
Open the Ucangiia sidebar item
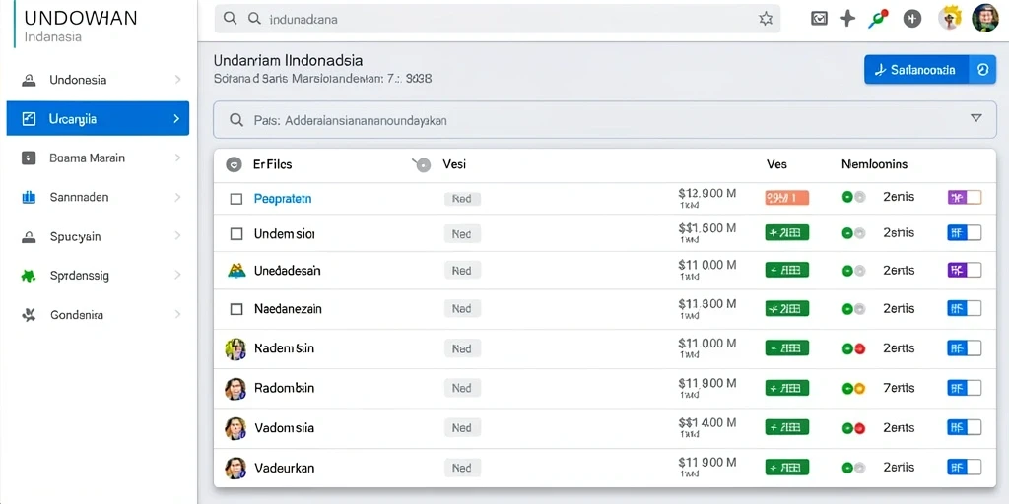[98, 118]
